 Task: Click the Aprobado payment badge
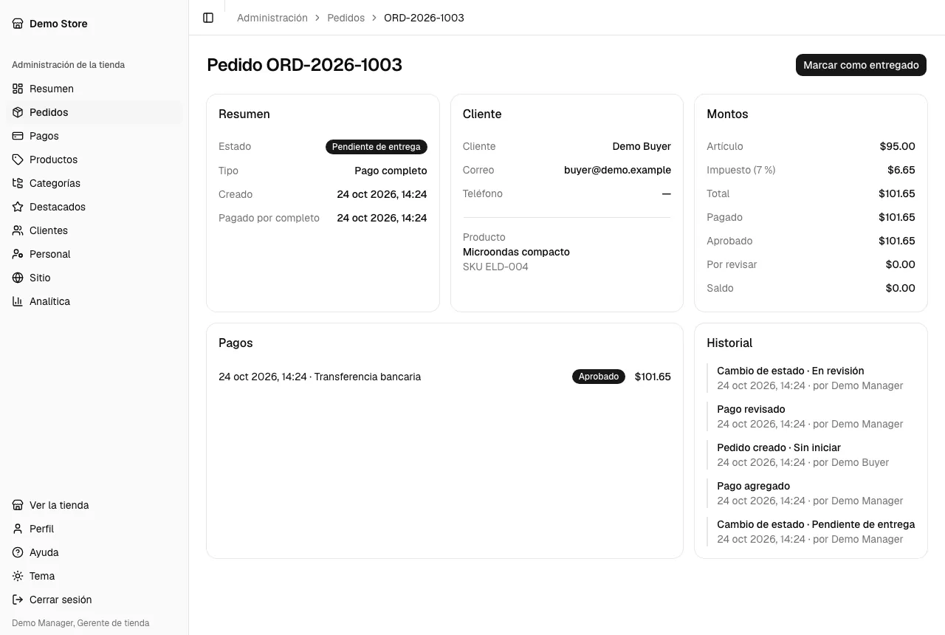point(599,377)
